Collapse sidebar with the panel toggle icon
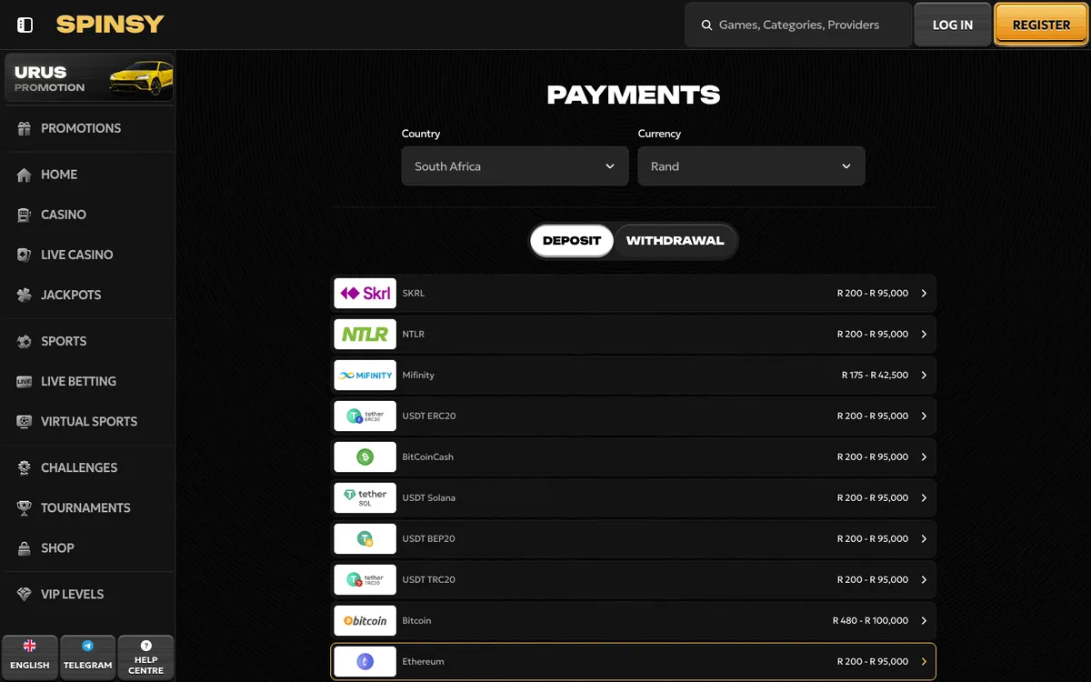Image resolution: width=1091 pixels, height=682 pixels. (25, 25)
